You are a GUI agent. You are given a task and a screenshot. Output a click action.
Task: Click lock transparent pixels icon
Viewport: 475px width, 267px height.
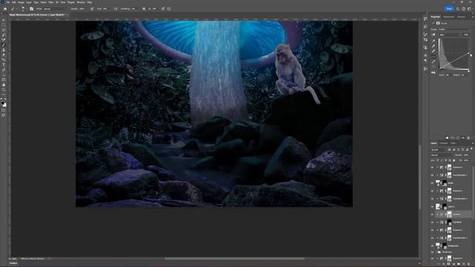pos(438,160)
